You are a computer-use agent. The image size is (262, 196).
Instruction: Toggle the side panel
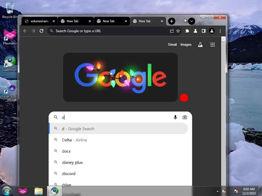[203, 31]
